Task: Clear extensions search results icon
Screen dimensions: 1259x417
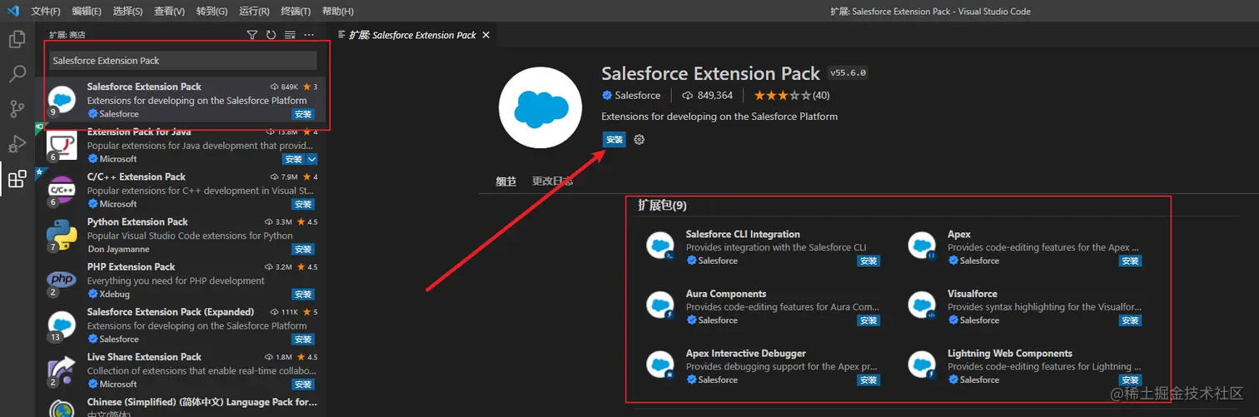Action: pos(290,35)
